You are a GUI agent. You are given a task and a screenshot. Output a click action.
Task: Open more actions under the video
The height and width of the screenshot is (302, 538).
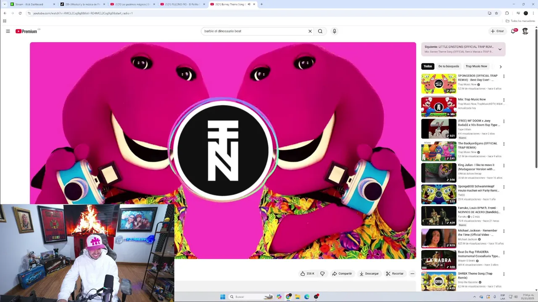tap(412, 273)
